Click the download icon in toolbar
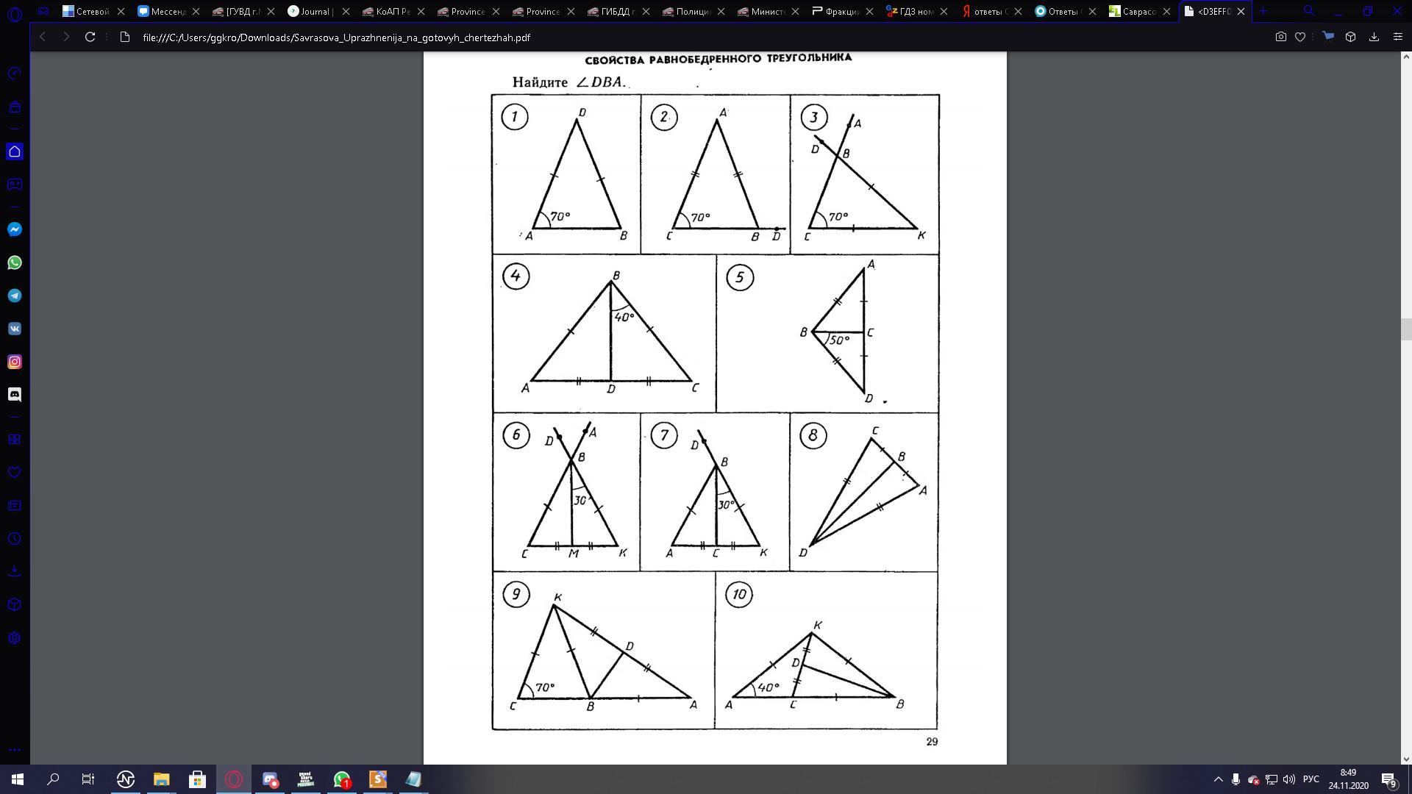The image size is (1412, 794). tap(1376, 37)
